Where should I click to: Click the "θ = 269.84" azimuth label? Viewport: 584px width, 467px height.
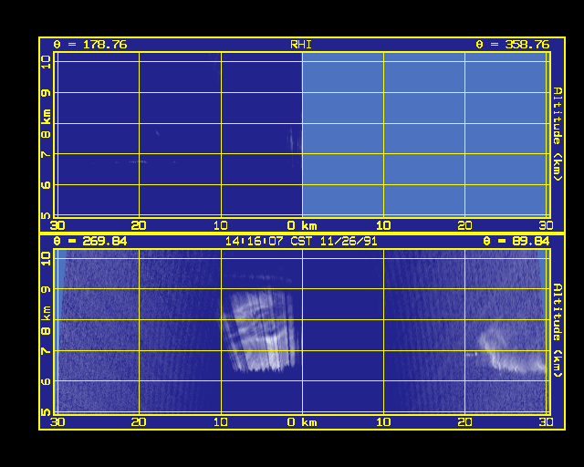click(x=90, y=242)
